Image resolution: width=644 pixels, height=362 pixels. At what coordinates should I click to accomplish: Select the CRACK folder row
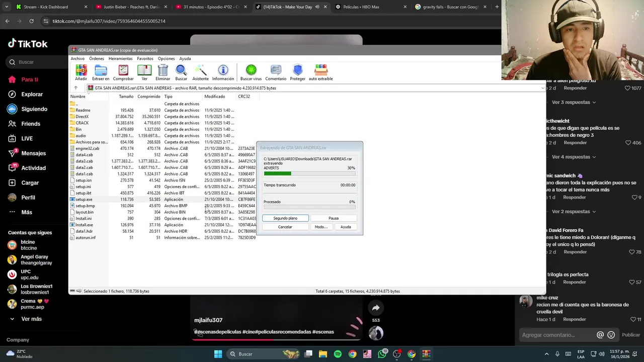coord(163,123)
